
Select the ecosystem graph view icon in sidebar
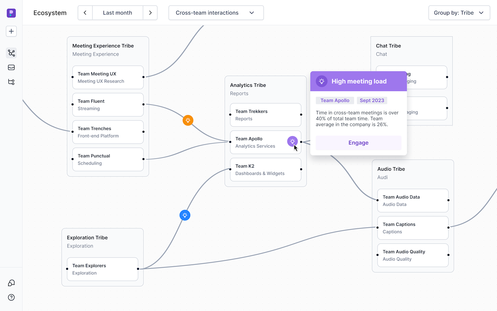(x=11, y=53)
